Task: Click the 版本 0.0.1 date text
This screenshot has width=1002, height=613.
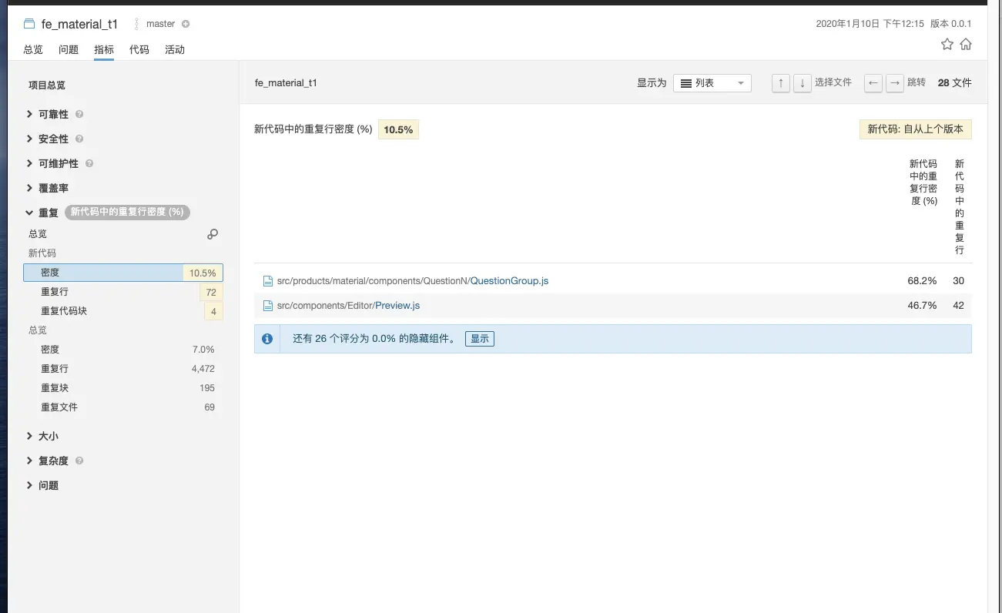Action: pos(893,24)
